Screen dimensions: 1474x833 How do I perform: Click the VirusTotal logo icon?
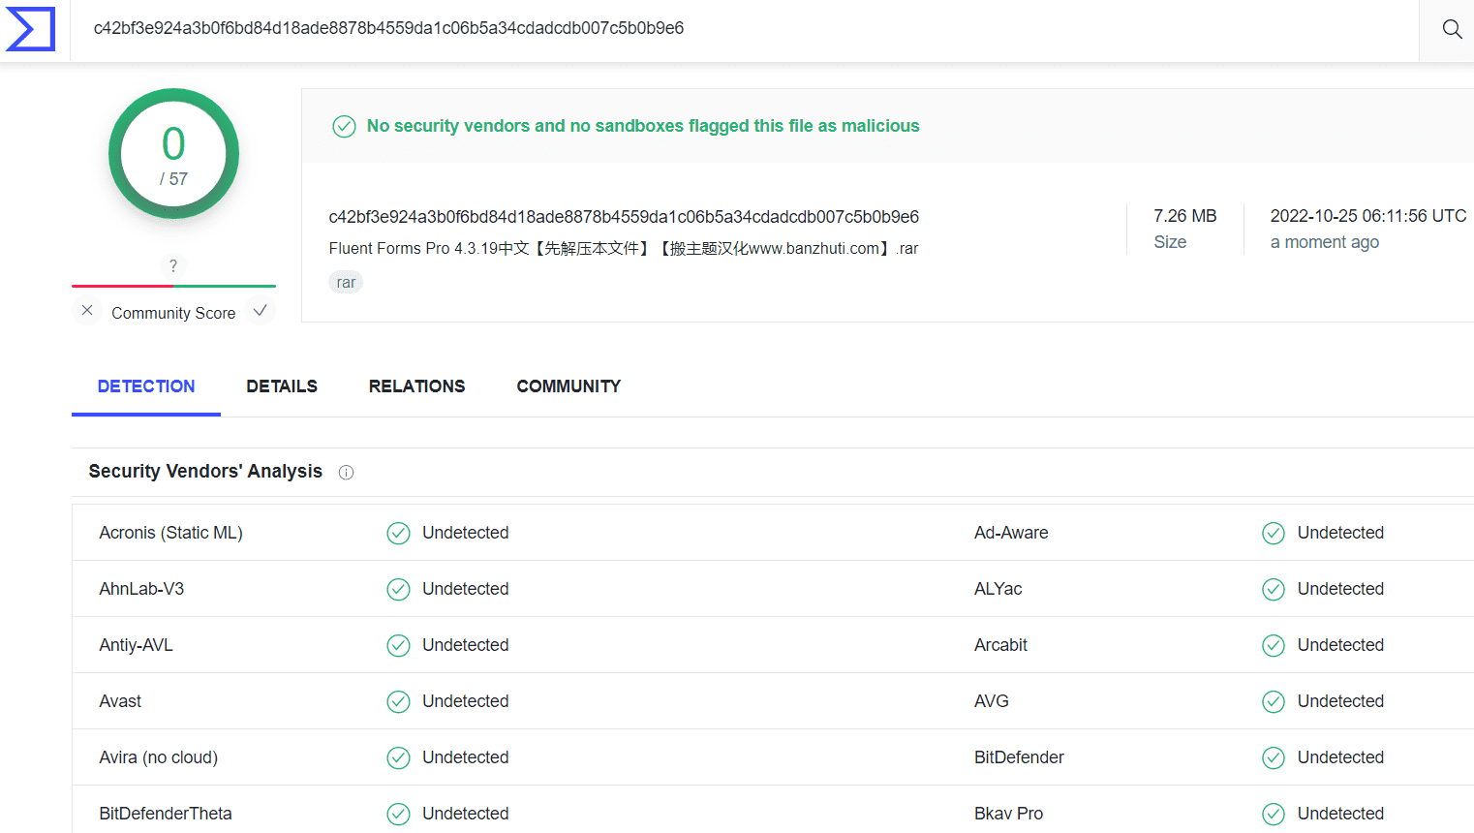pos(30,29)
